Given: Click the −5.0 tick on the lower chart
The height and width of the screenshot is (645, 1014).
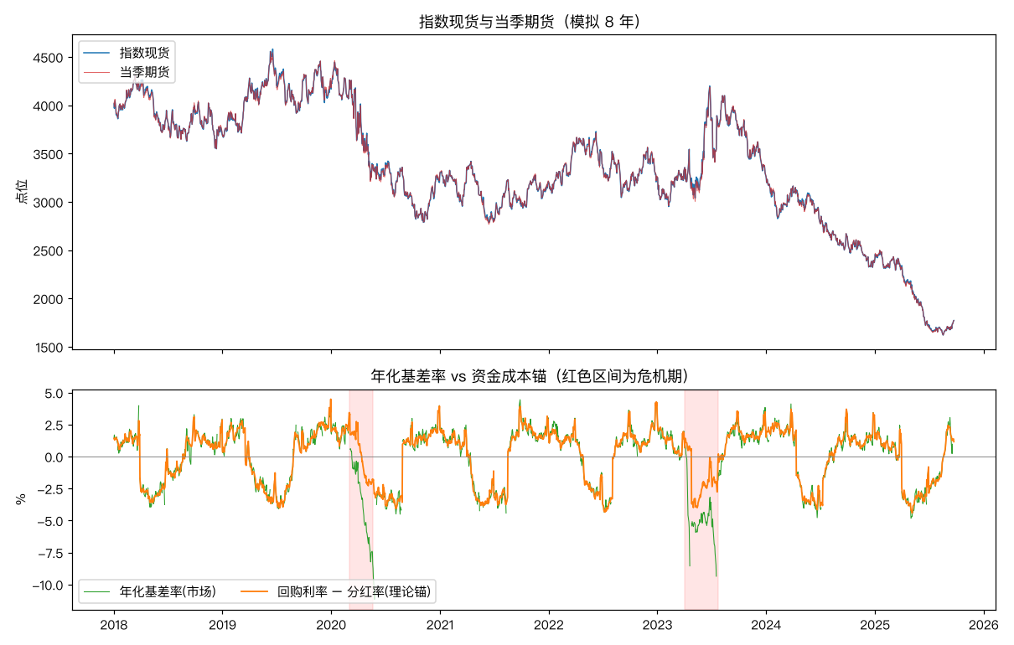Looking at the screenshot, I should 50,520.
